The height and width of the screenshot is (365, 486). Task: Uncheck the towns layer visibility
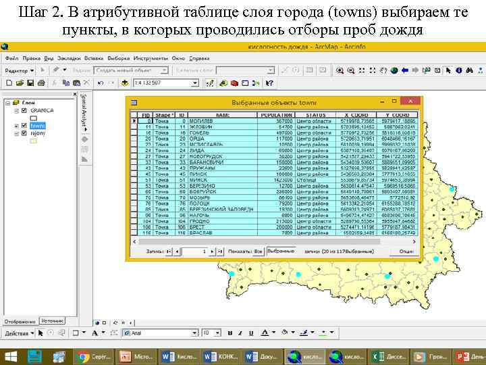24,126
